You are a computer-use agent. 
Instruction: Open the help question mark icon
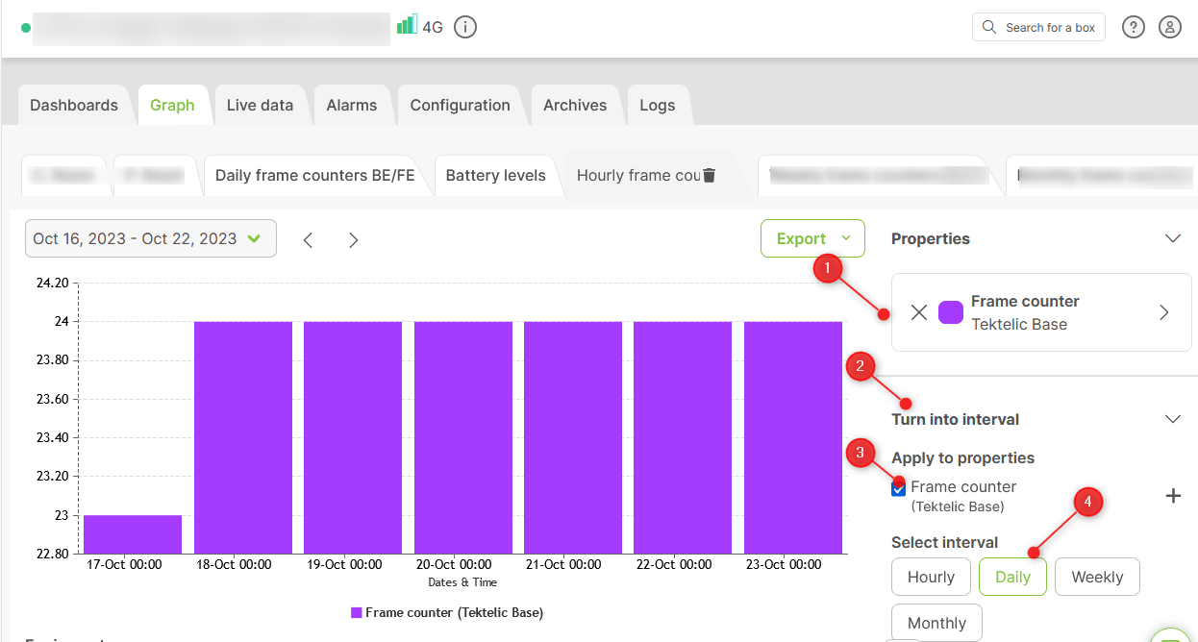coord(1134,27)
